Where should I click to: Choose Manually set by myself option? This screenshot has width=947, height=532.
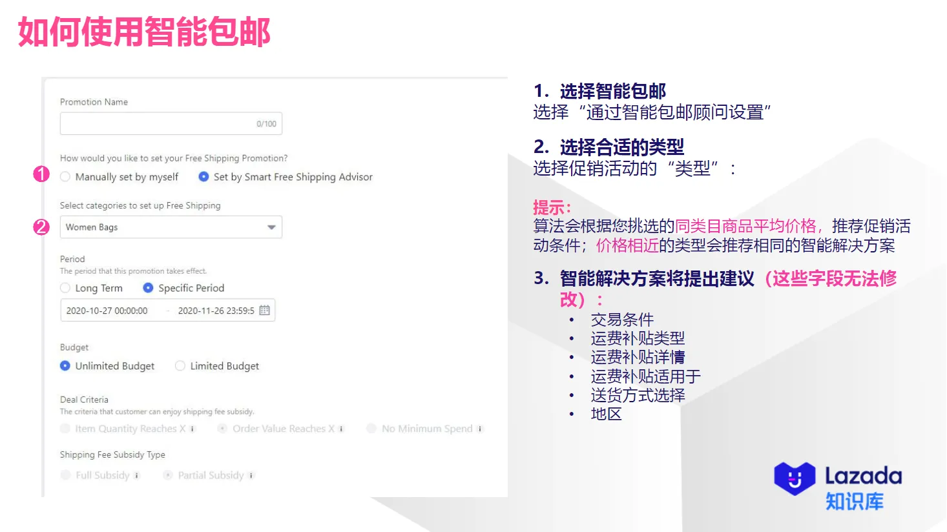point(65,176)
